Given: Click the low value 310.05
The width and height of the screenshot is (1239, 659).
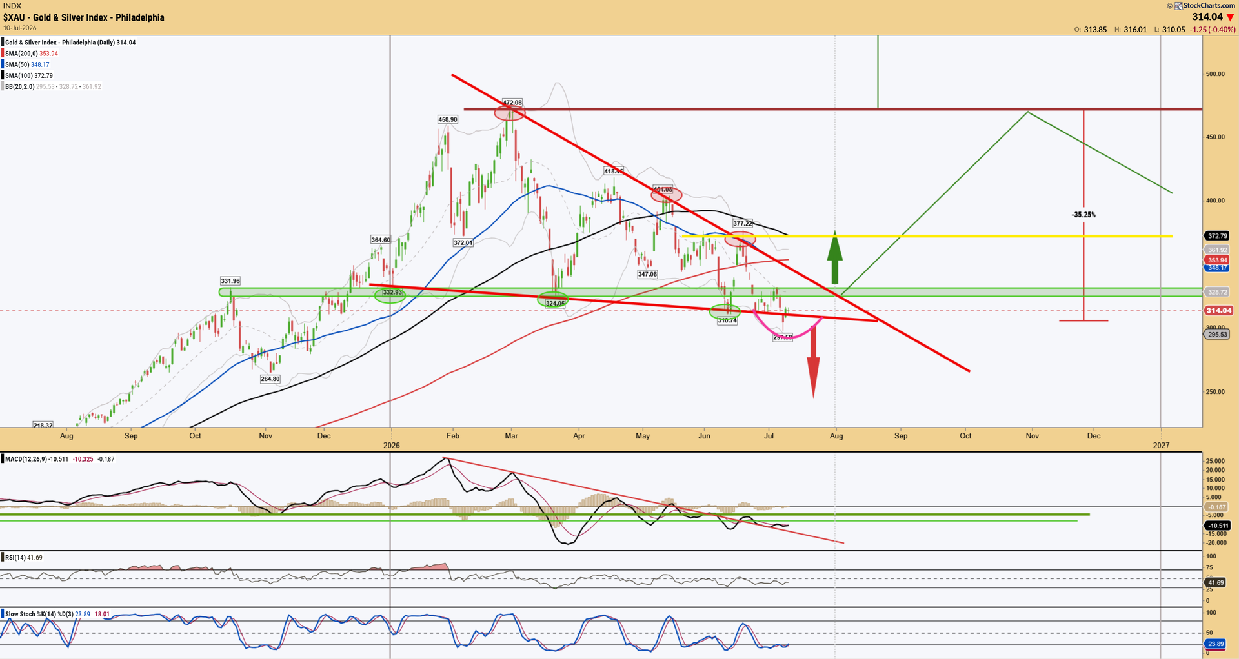Looking at the screenshot, I should (1173, 30).
